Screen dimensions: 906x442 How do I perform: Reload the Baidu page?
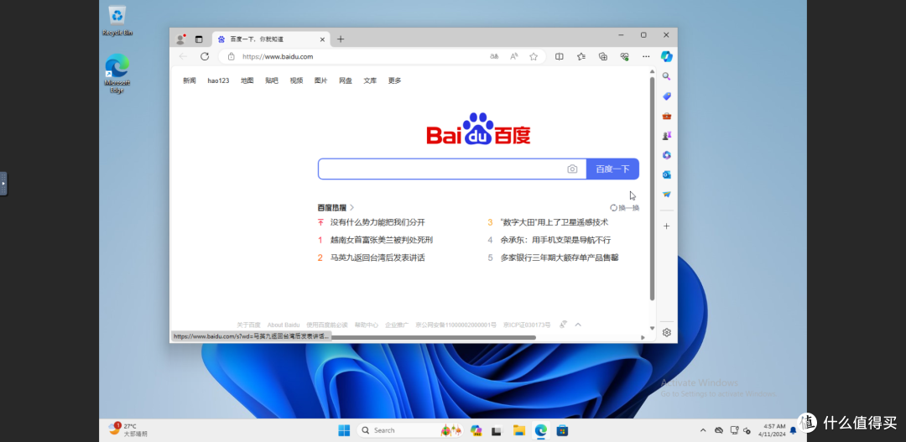(205, 57)
